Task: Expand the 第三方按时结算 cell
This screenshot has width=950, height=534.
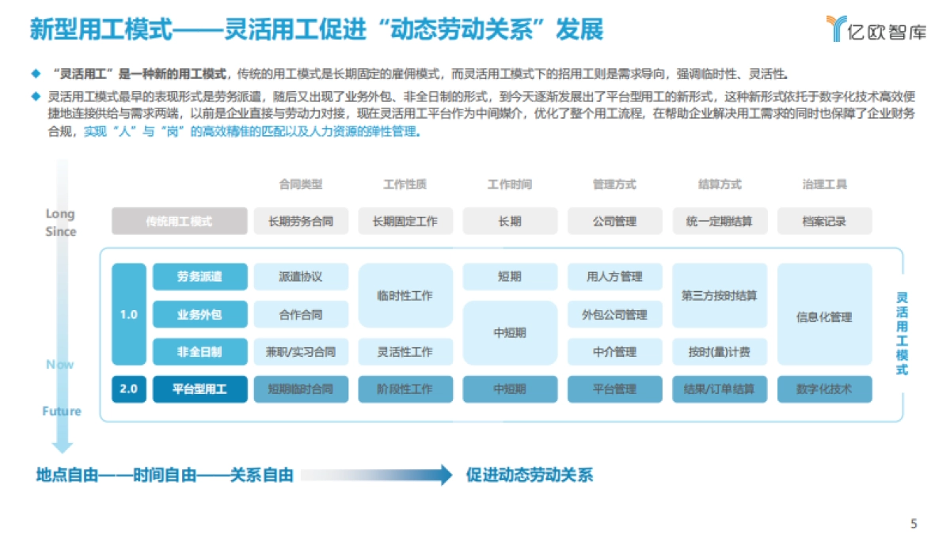Action: pyautogui.click(x=720, y=296)
